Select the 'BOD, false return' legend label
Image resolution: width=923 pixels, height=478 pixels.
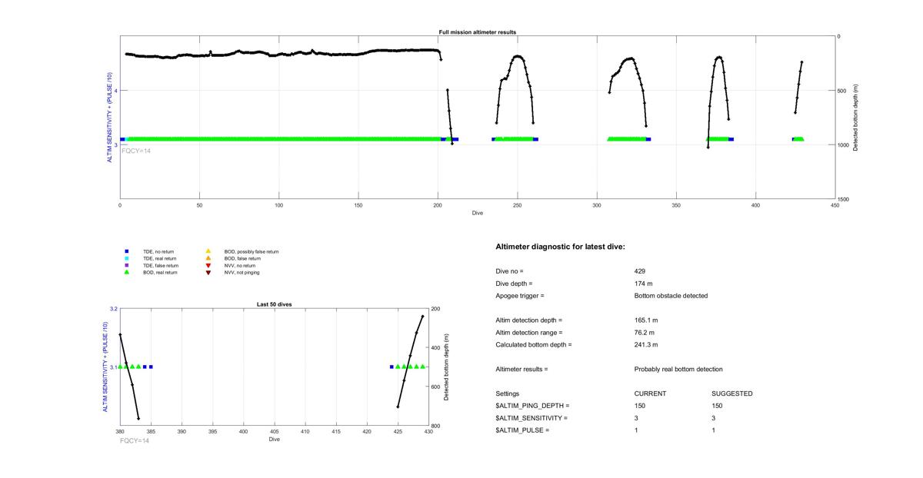(242, 258)
